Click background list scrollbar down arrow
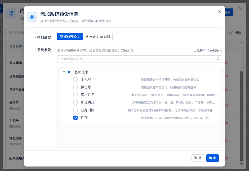The width and height of the screenshot is (249, 171). point(241,164)
